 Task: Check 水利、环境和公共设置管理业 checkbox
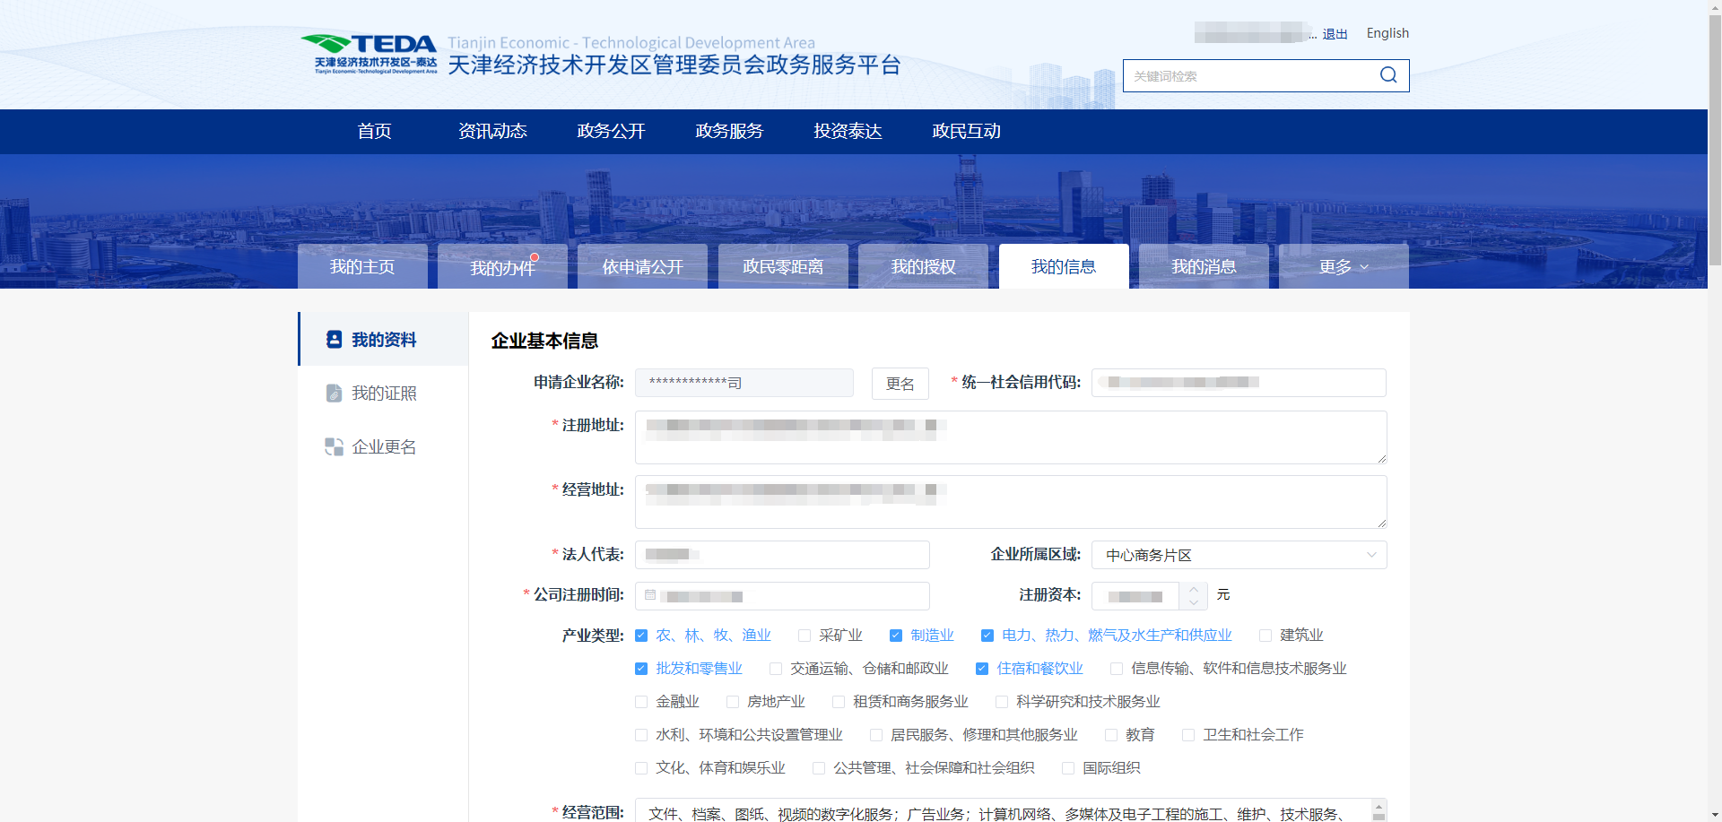tap(641, 735)
